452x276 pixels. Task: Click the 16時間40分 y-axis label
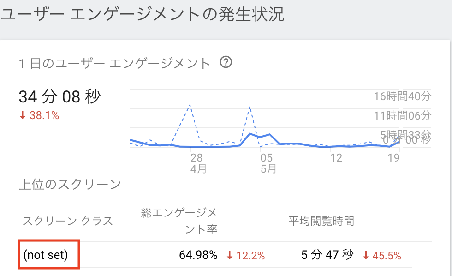tap(402, 96)
